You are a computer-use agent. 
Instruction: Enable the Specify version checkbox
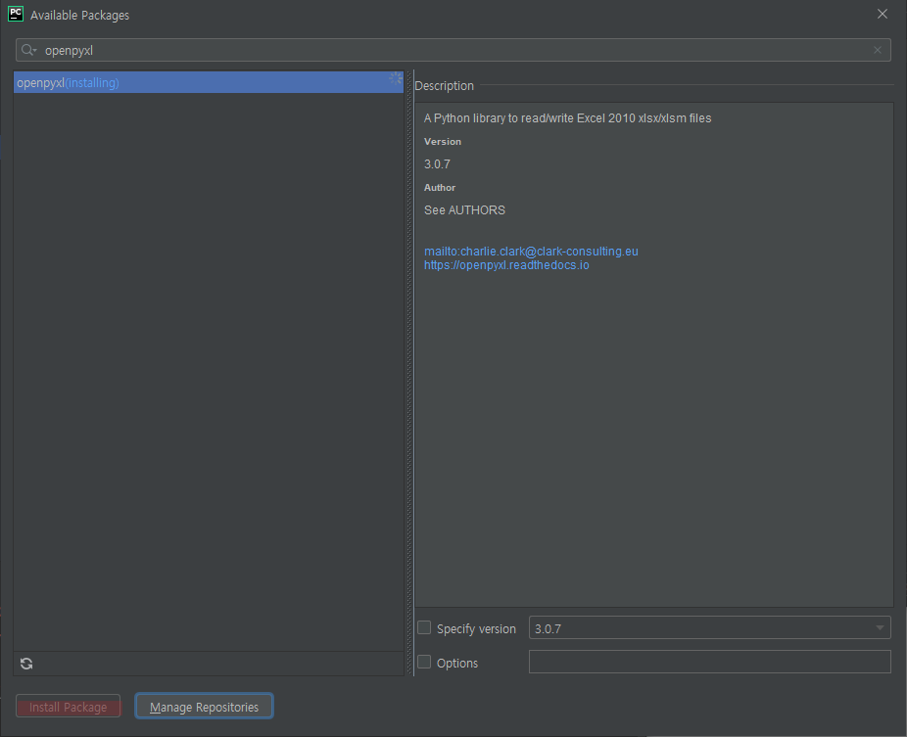point(424,627)
